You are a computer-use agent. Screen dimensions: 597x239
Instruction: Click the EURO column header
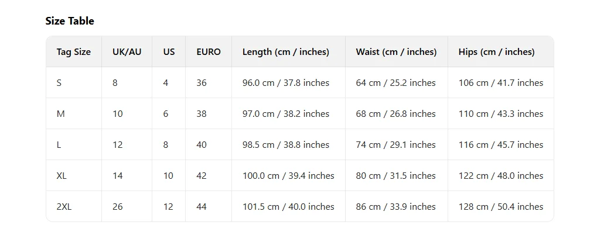209,52
